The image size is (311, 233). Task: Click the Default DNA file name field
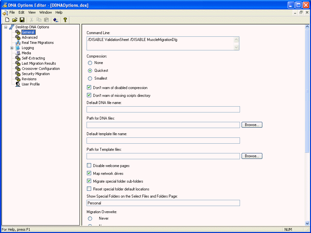pos(163,109)
